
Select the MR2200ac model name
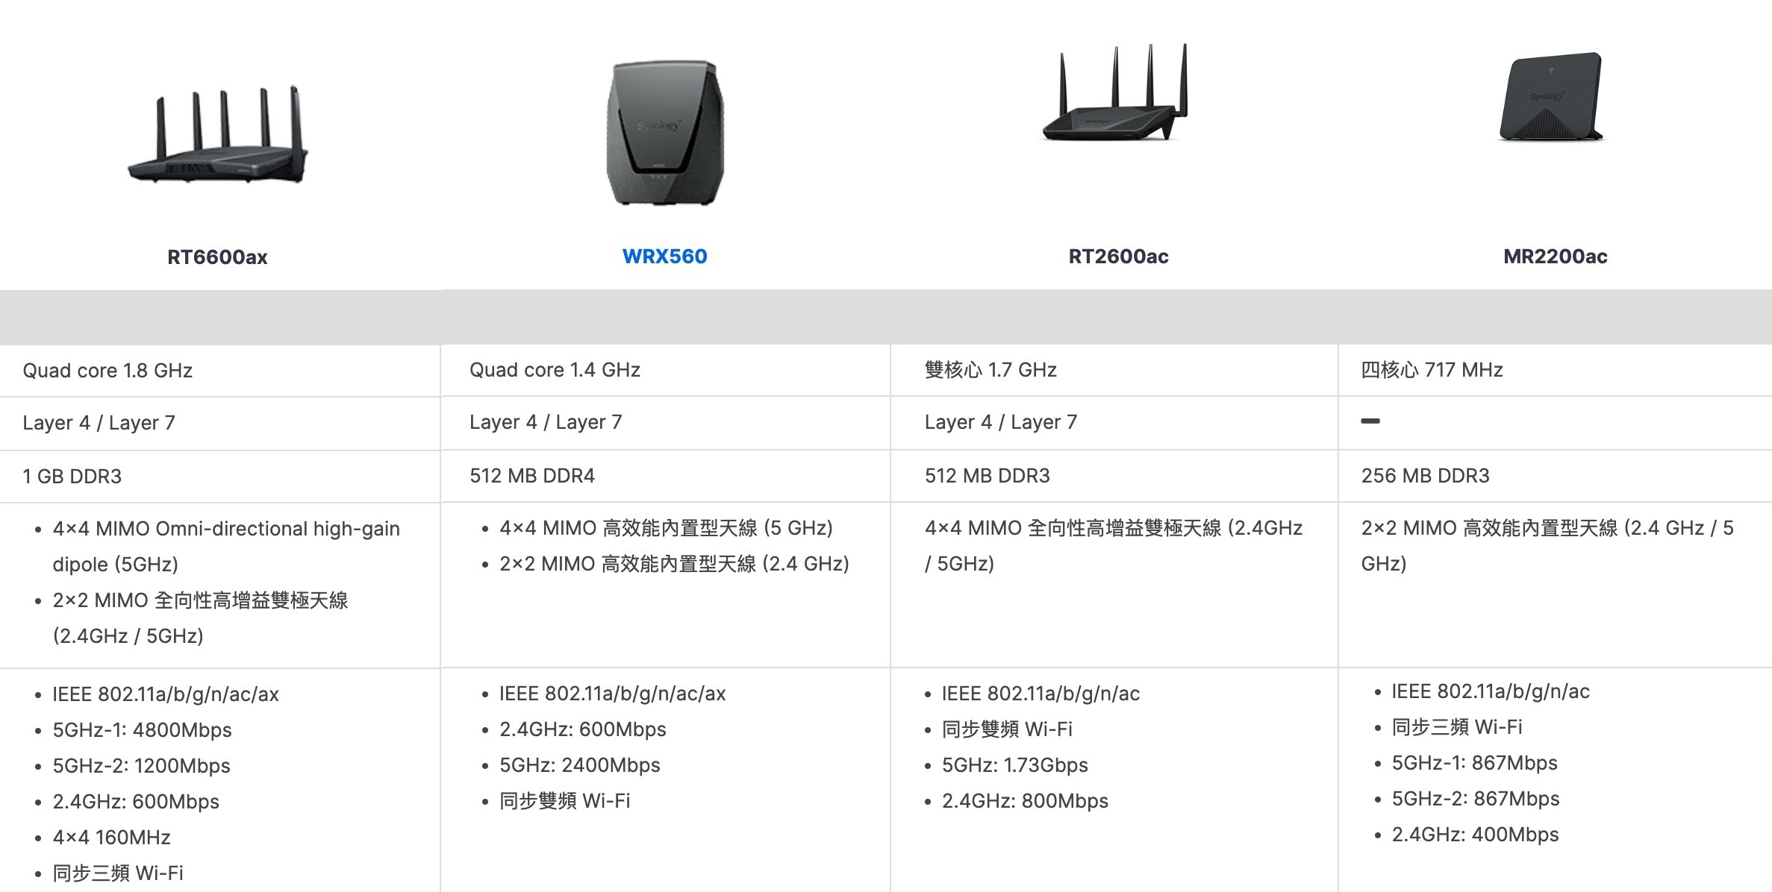tap(1555, 257)
